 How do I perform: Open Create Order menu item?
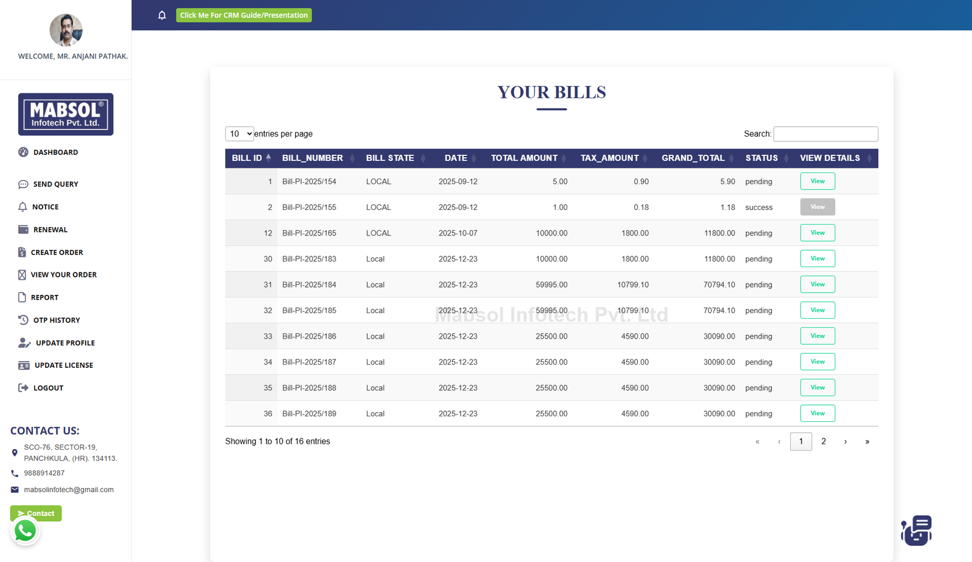(56, 252)
